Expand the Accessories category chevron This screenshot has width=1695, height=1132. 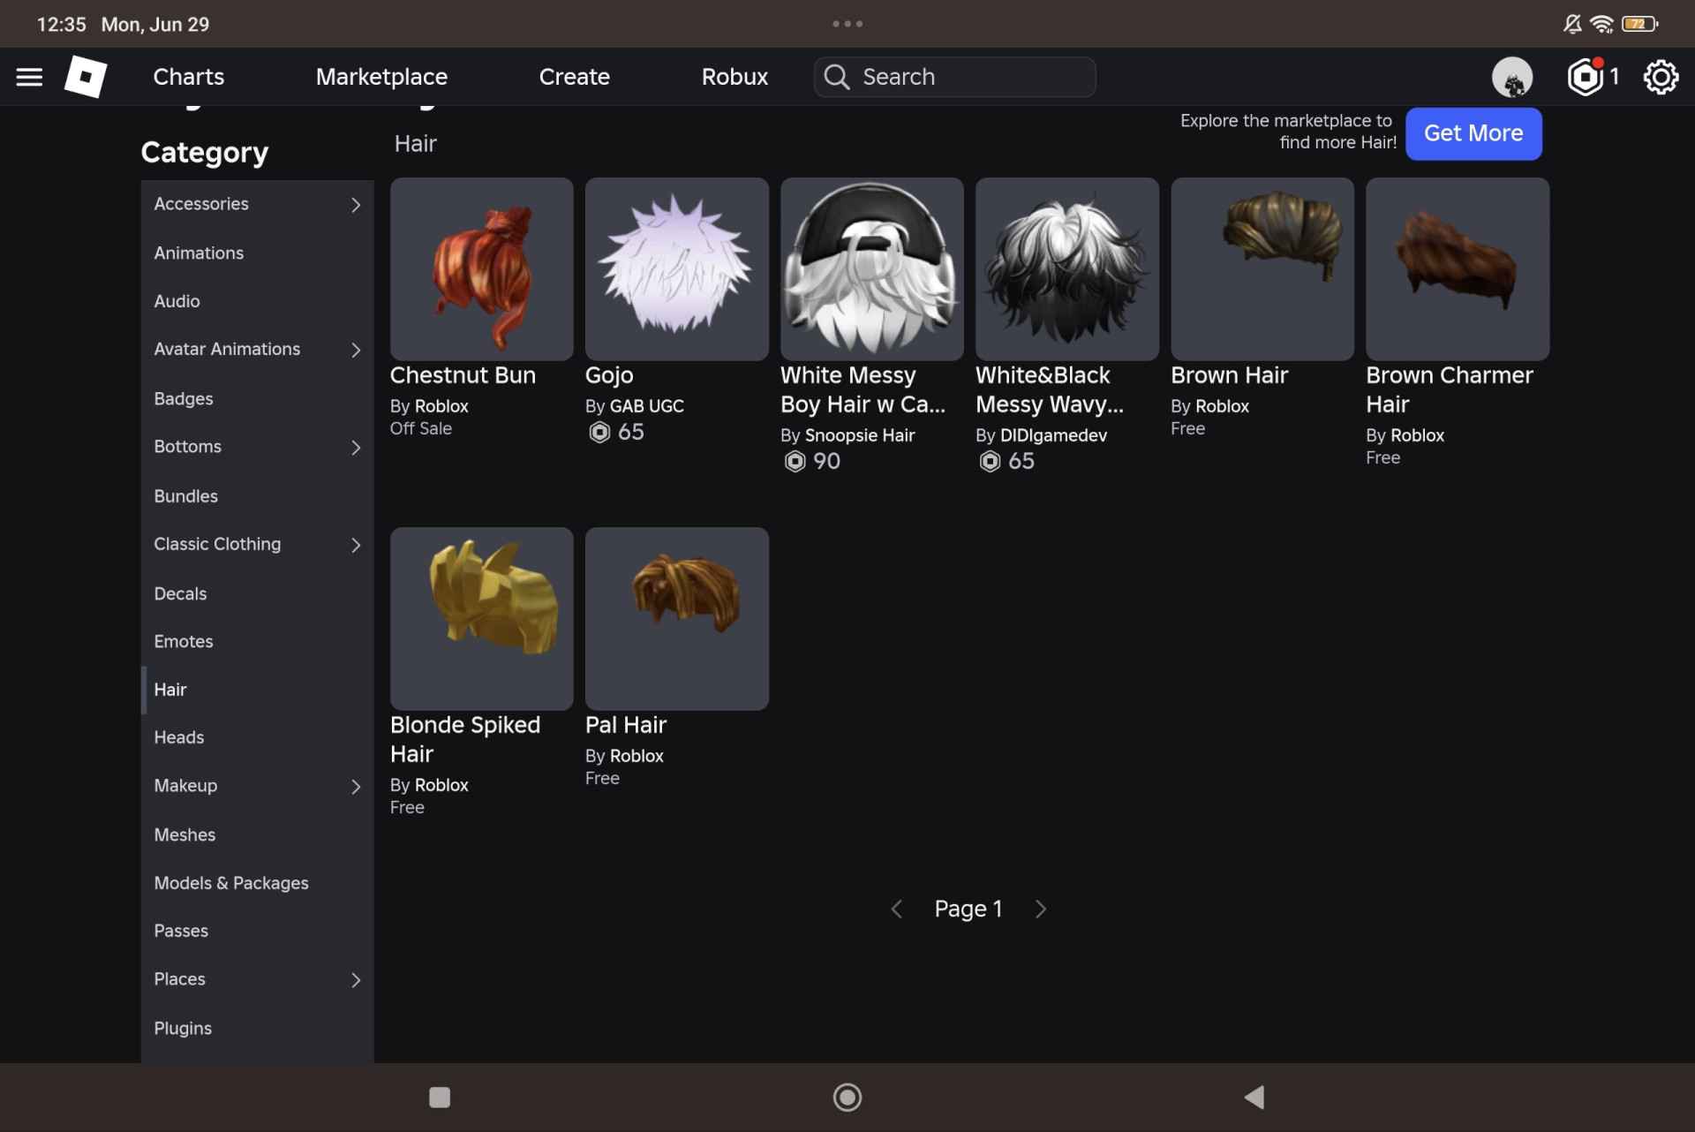click(x=356, y=205)
